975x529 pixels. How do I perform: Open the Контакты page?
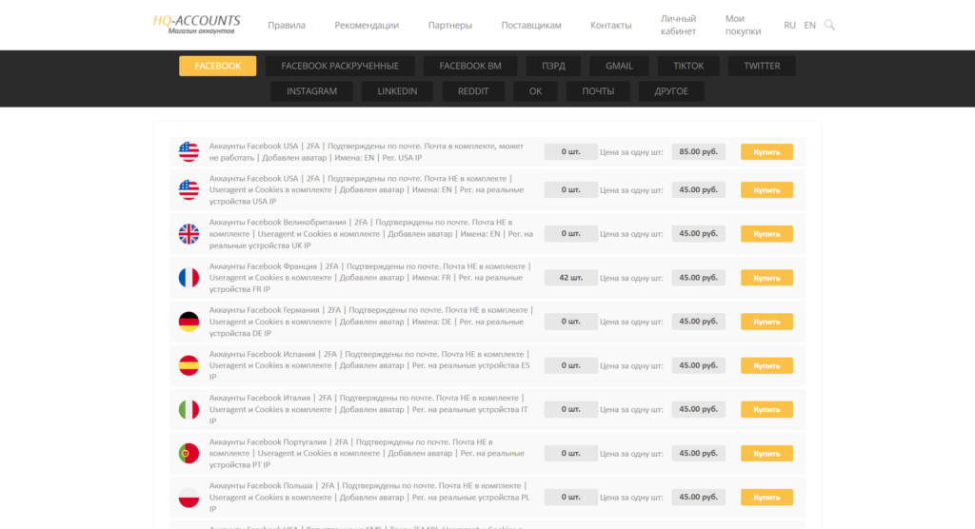(610, 25)
